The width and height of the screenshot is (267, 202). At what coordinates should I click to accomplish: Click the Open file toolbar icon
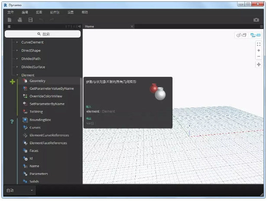click(x=20, y=20)
